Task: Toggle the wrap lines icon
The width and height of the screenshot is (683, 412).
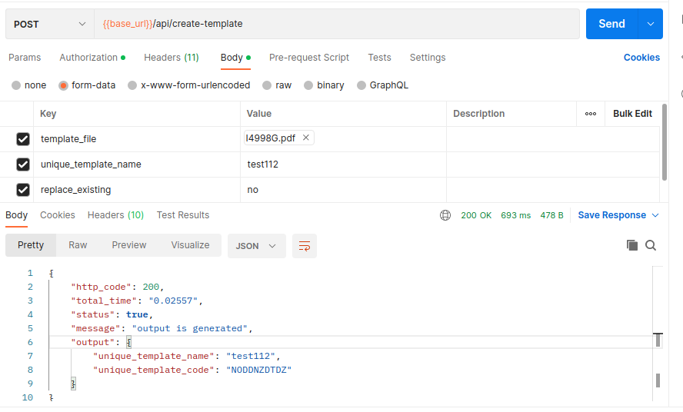Action: pyautogui.click(x=305, y=246)
